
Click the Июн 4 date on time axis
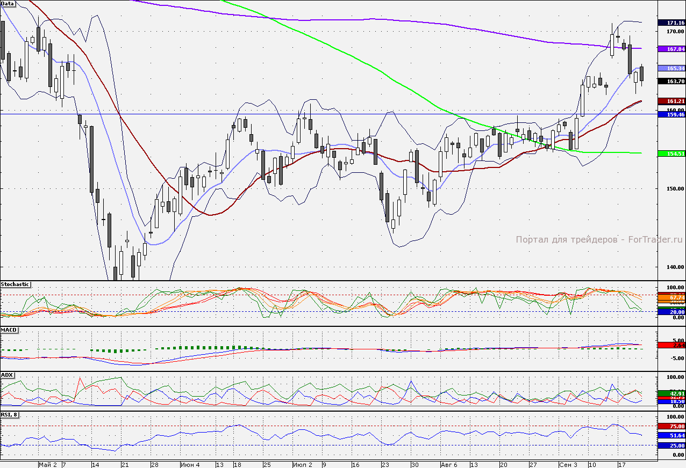click(190, 464)
